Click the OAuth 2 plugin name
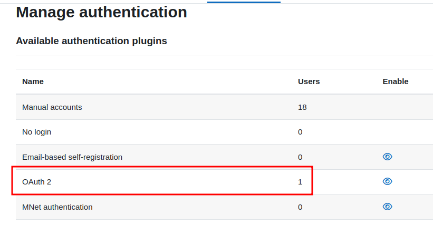 36,182
